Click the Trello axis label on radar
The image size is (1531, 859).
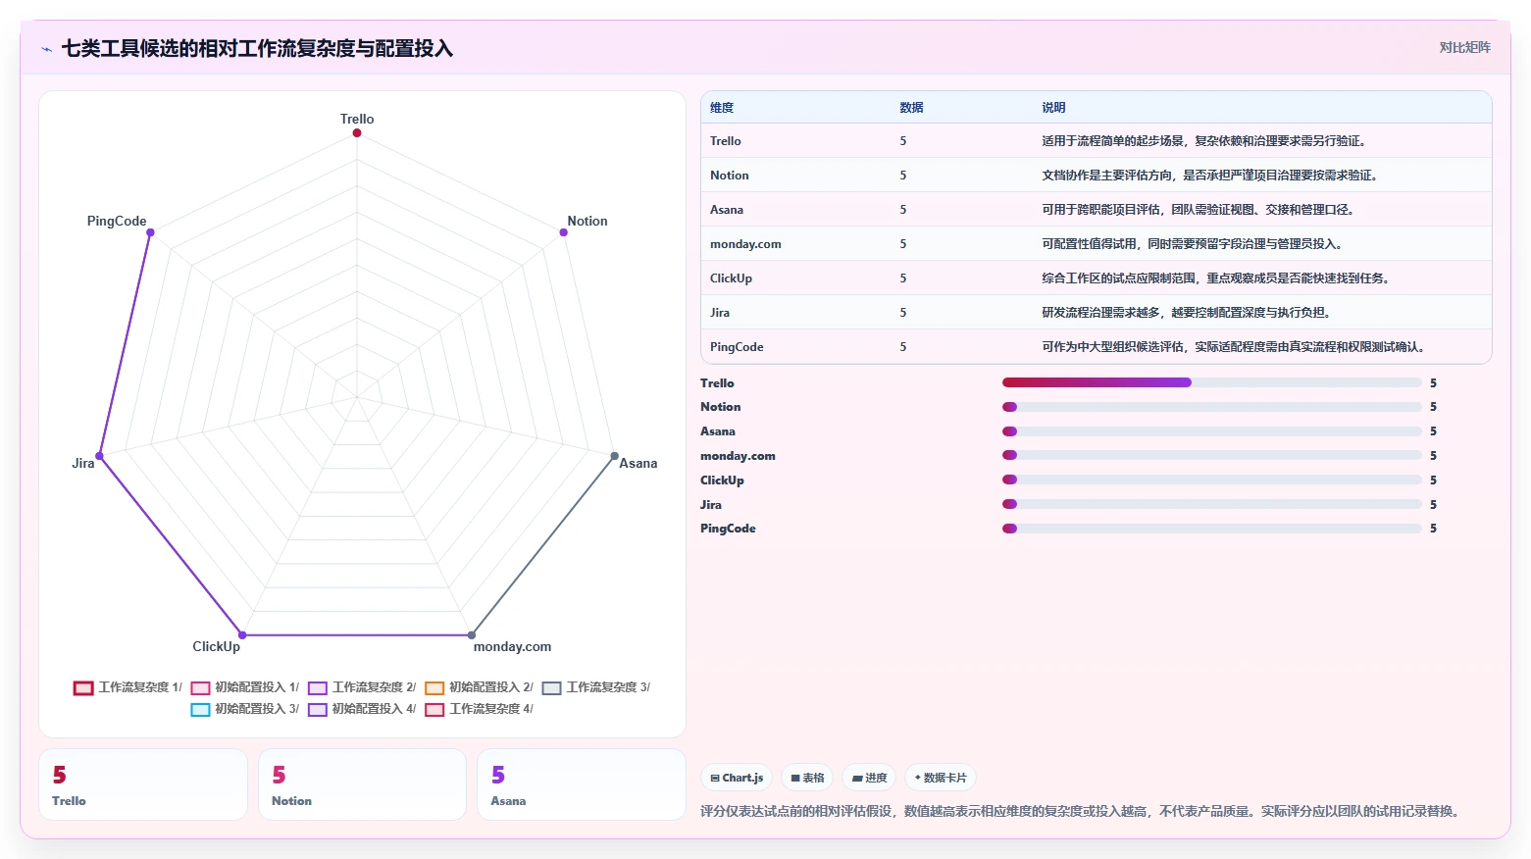[357, 119]
